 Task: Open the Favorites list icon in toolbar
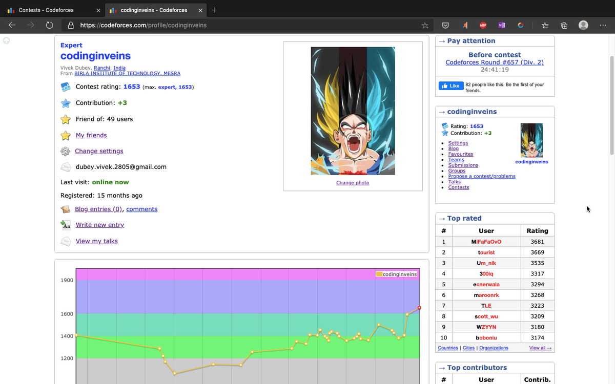(x=545, y=25)
